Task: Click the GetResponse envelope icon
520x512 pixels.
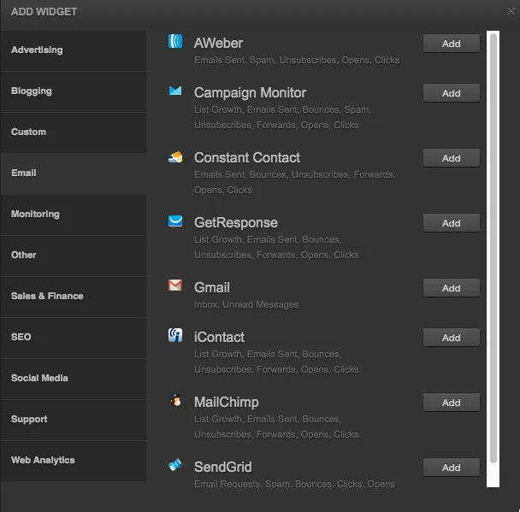Action: (175, 221)
